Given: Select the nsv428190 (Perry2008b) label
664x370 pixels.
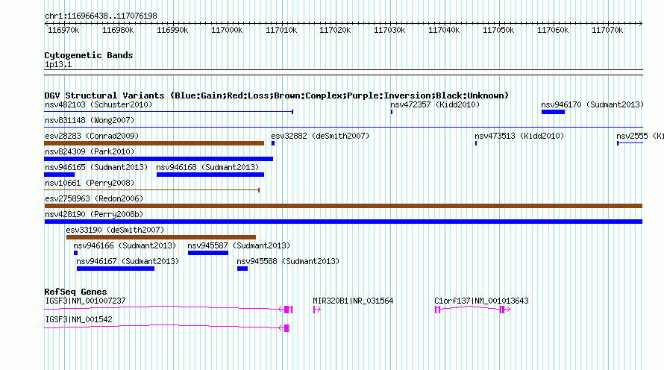Looking at the screenshot, I should point(94,214).
